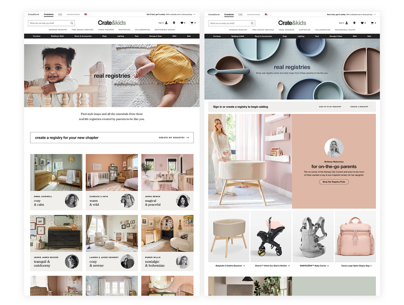Click the account person icon in the right page
404x305 pixels.
click(x=347, y=23)
